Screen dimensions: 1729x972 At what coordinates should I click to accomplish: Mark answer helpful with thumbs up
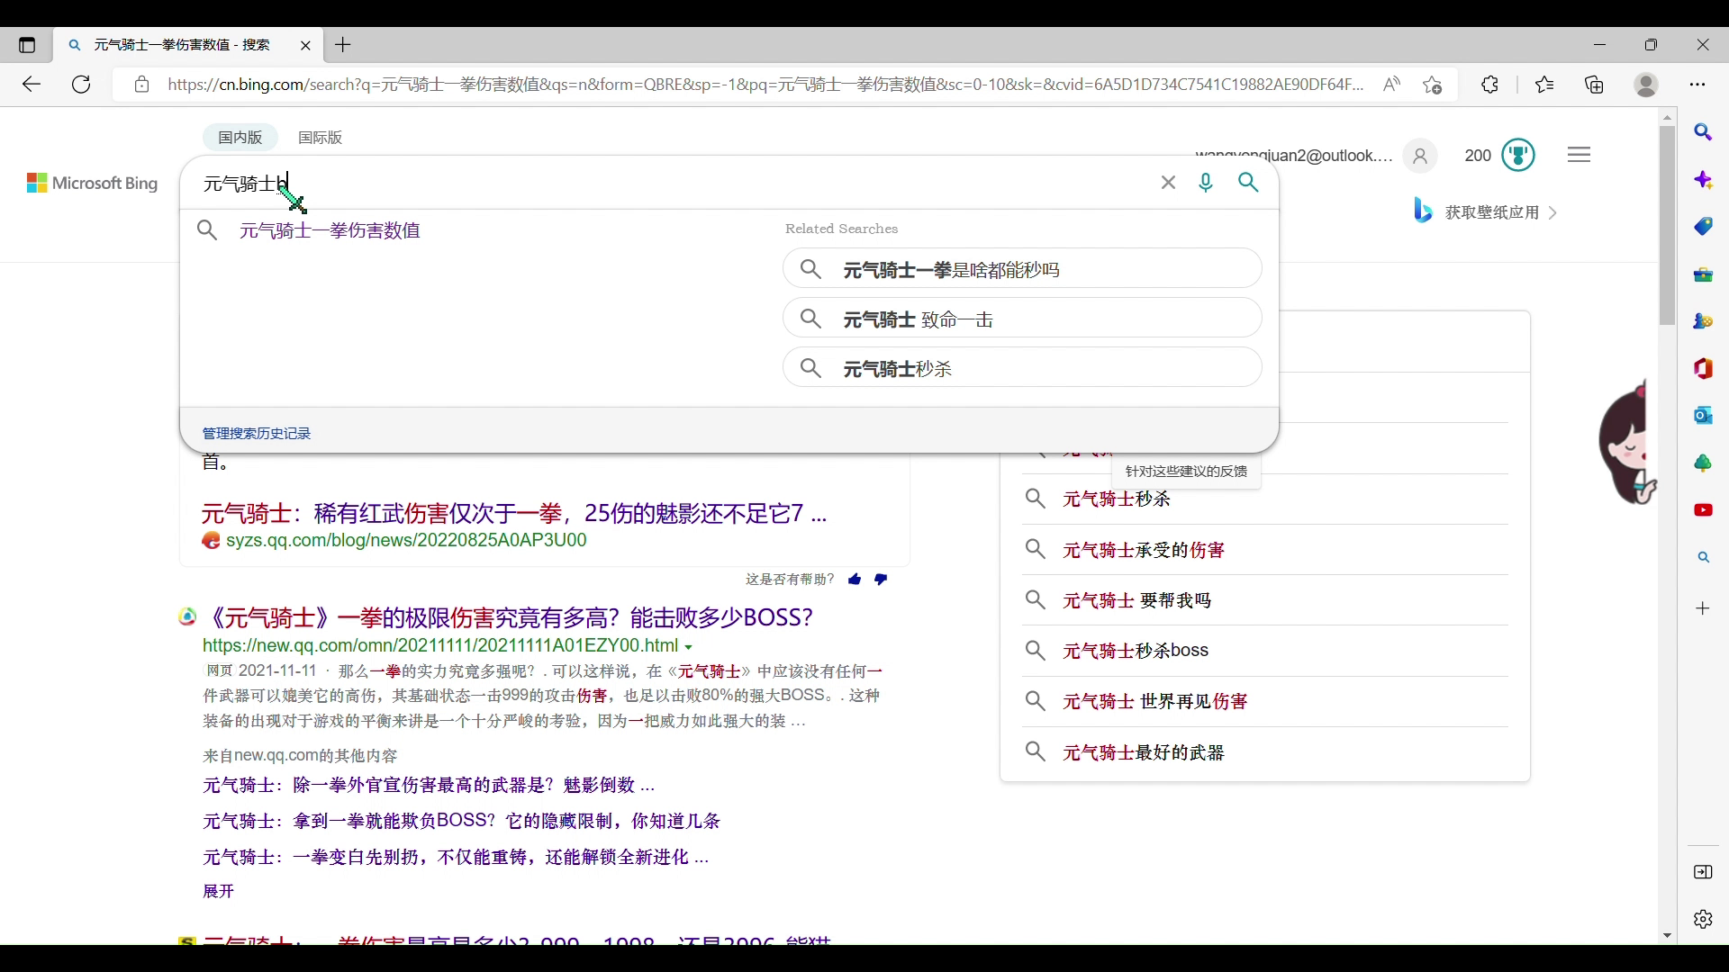[x=855, y=580]
